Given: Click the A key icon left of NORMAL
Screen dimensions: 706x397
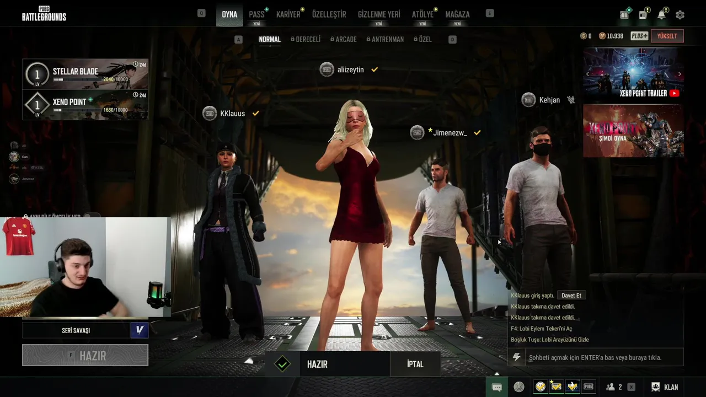Looking at the screenshot, I should click(x=238, y=40).
